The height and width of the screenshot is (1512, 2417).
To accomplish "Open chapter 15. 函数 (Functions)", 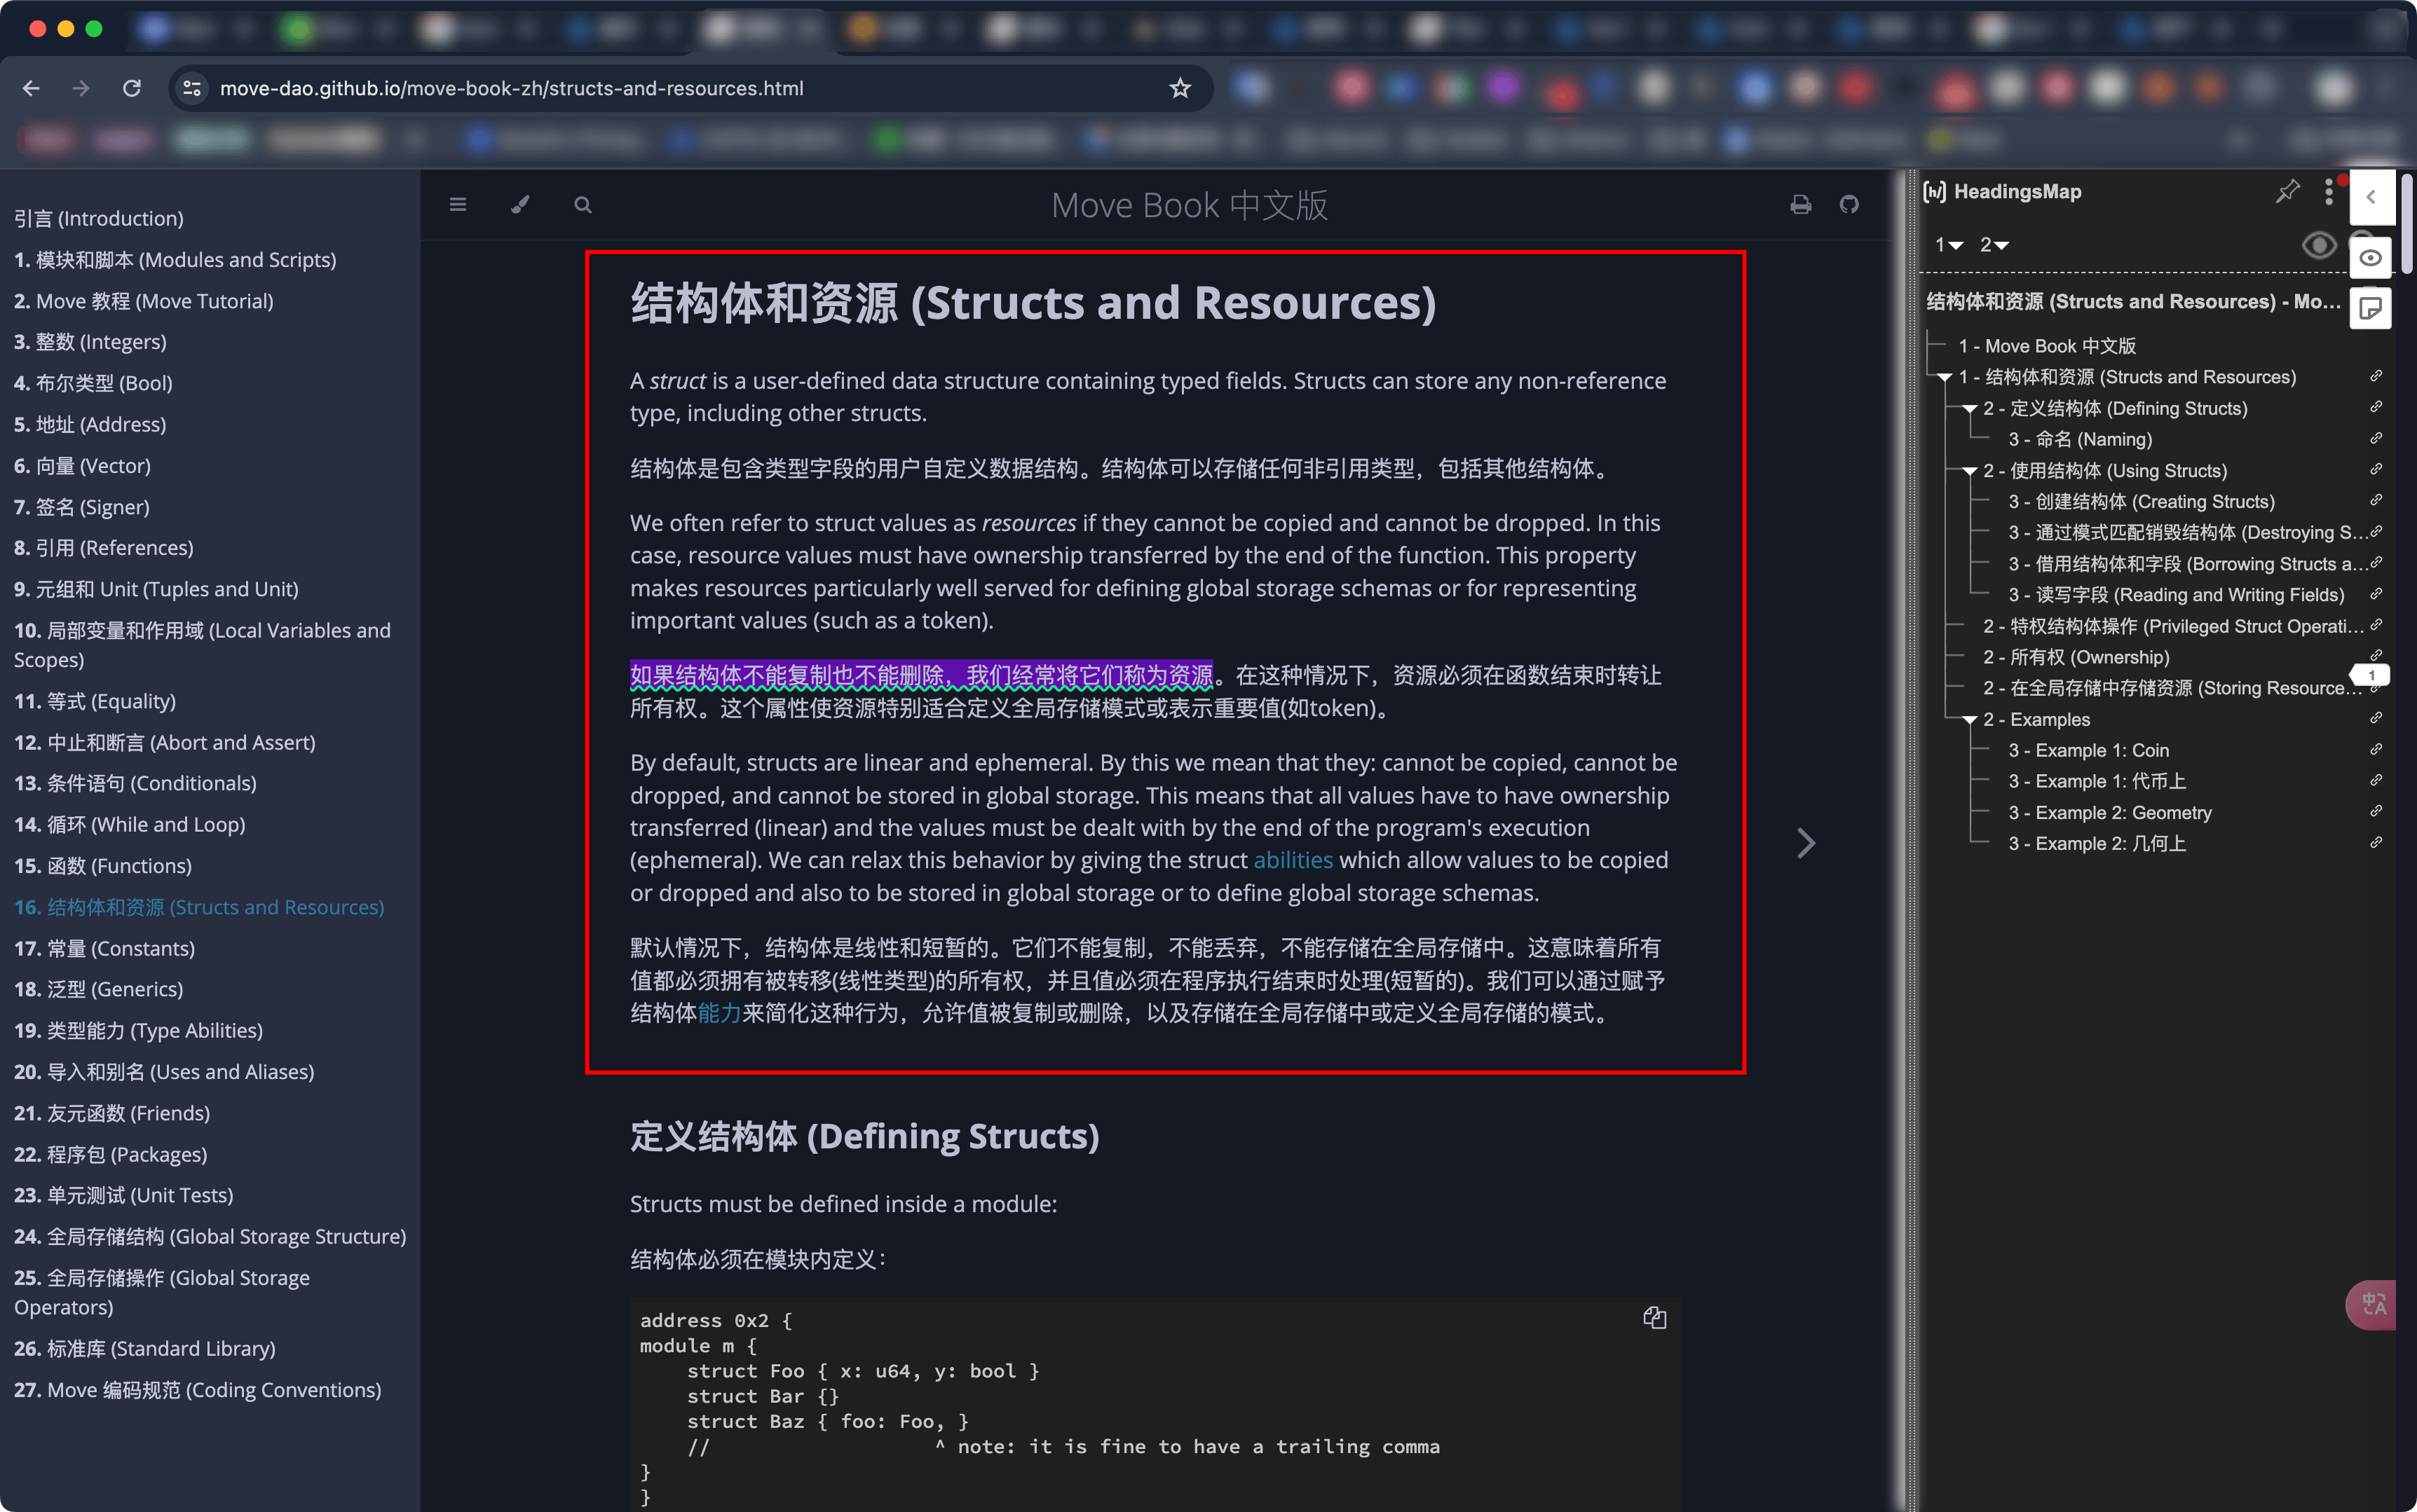I will pyautogui.click(x=103, y=865).
